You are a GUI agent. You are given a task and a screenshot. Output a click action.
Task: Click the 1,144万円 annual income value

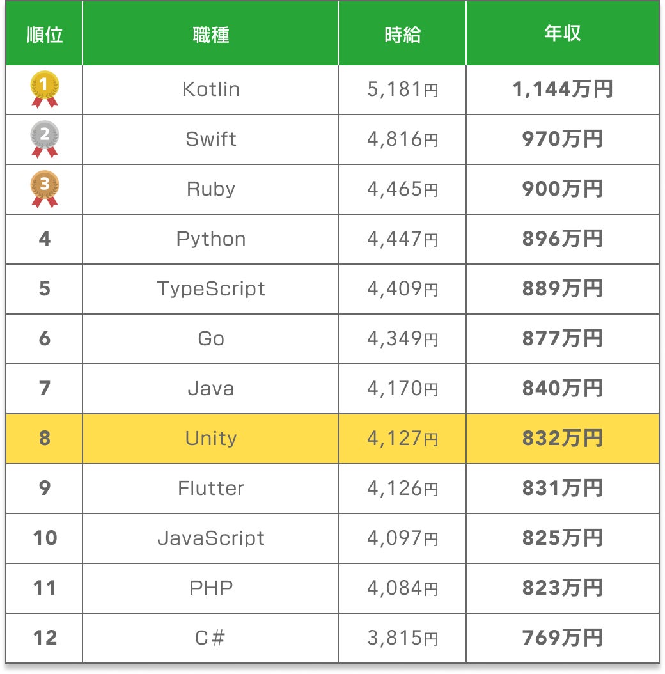point(562,89)
